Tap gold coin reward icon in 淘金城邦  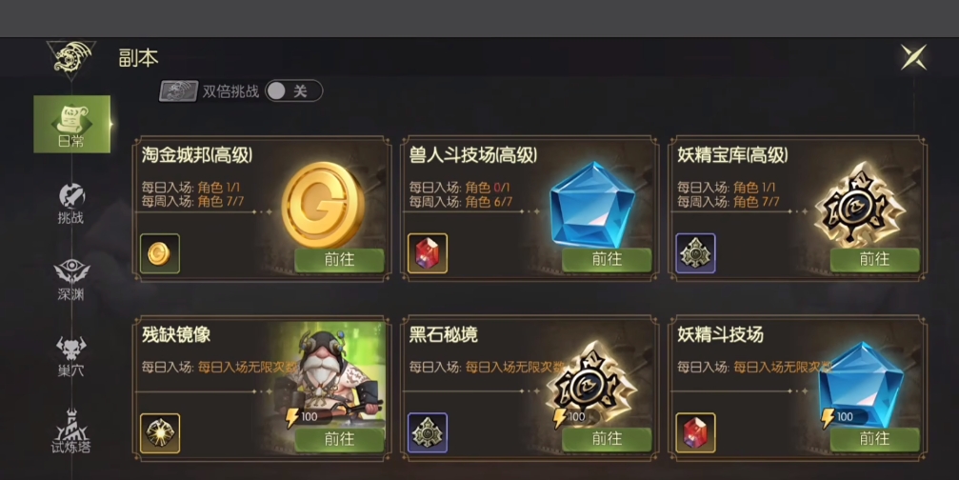click(x=160, y=253)
